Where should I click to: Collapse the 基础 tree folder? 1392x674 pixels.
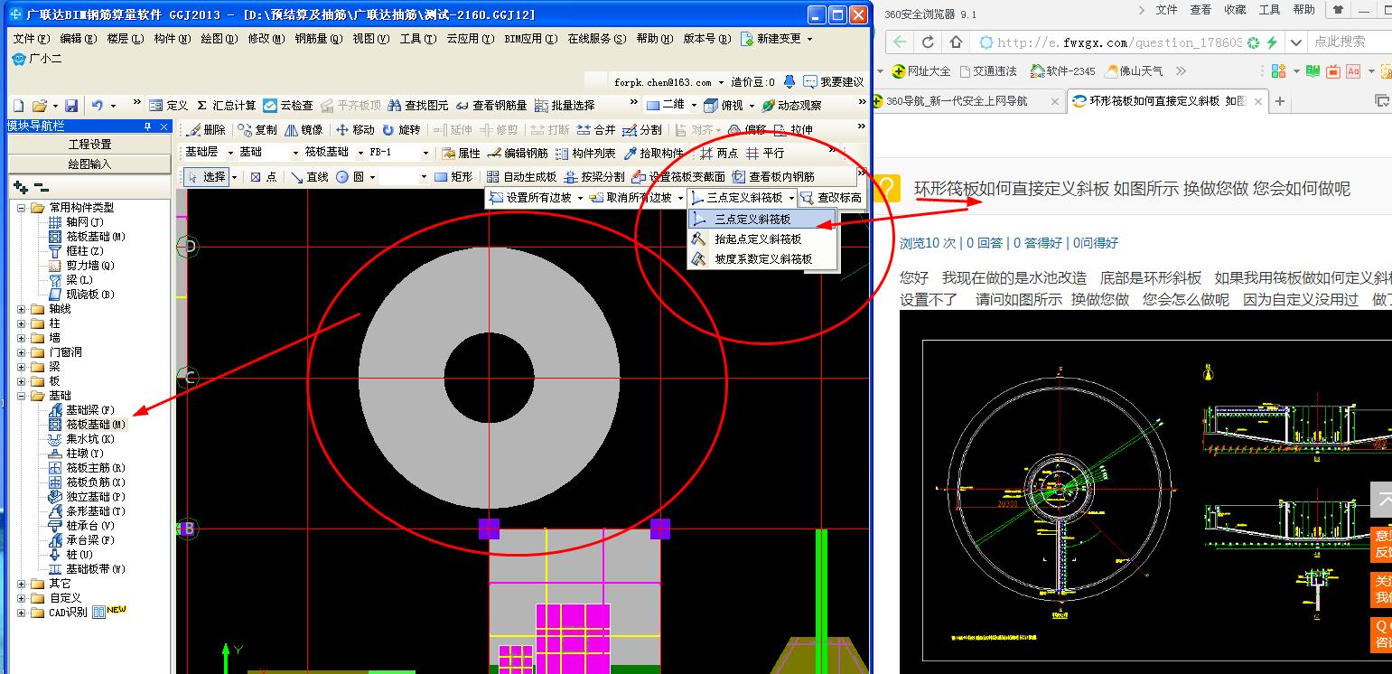point(22,396)
